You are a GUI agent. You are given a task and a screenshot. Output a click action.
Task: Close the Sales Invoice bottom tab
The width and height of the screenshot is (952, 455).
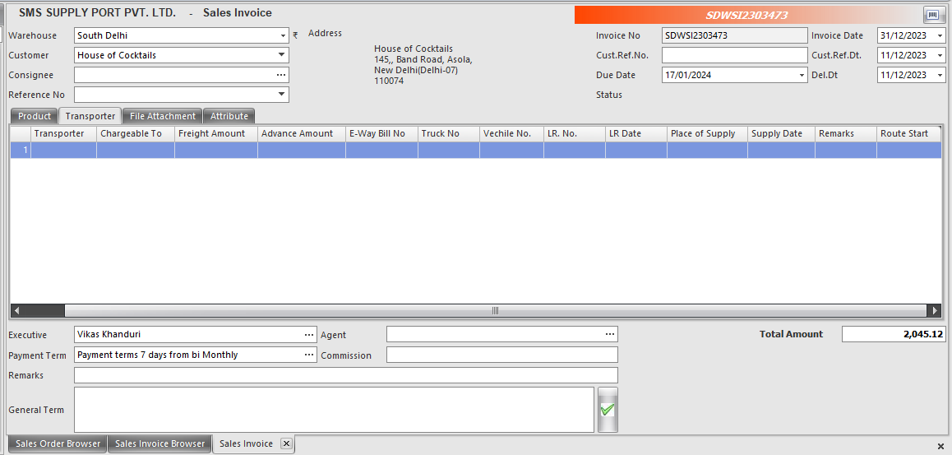pyautogui.click(x=286, y=443)
